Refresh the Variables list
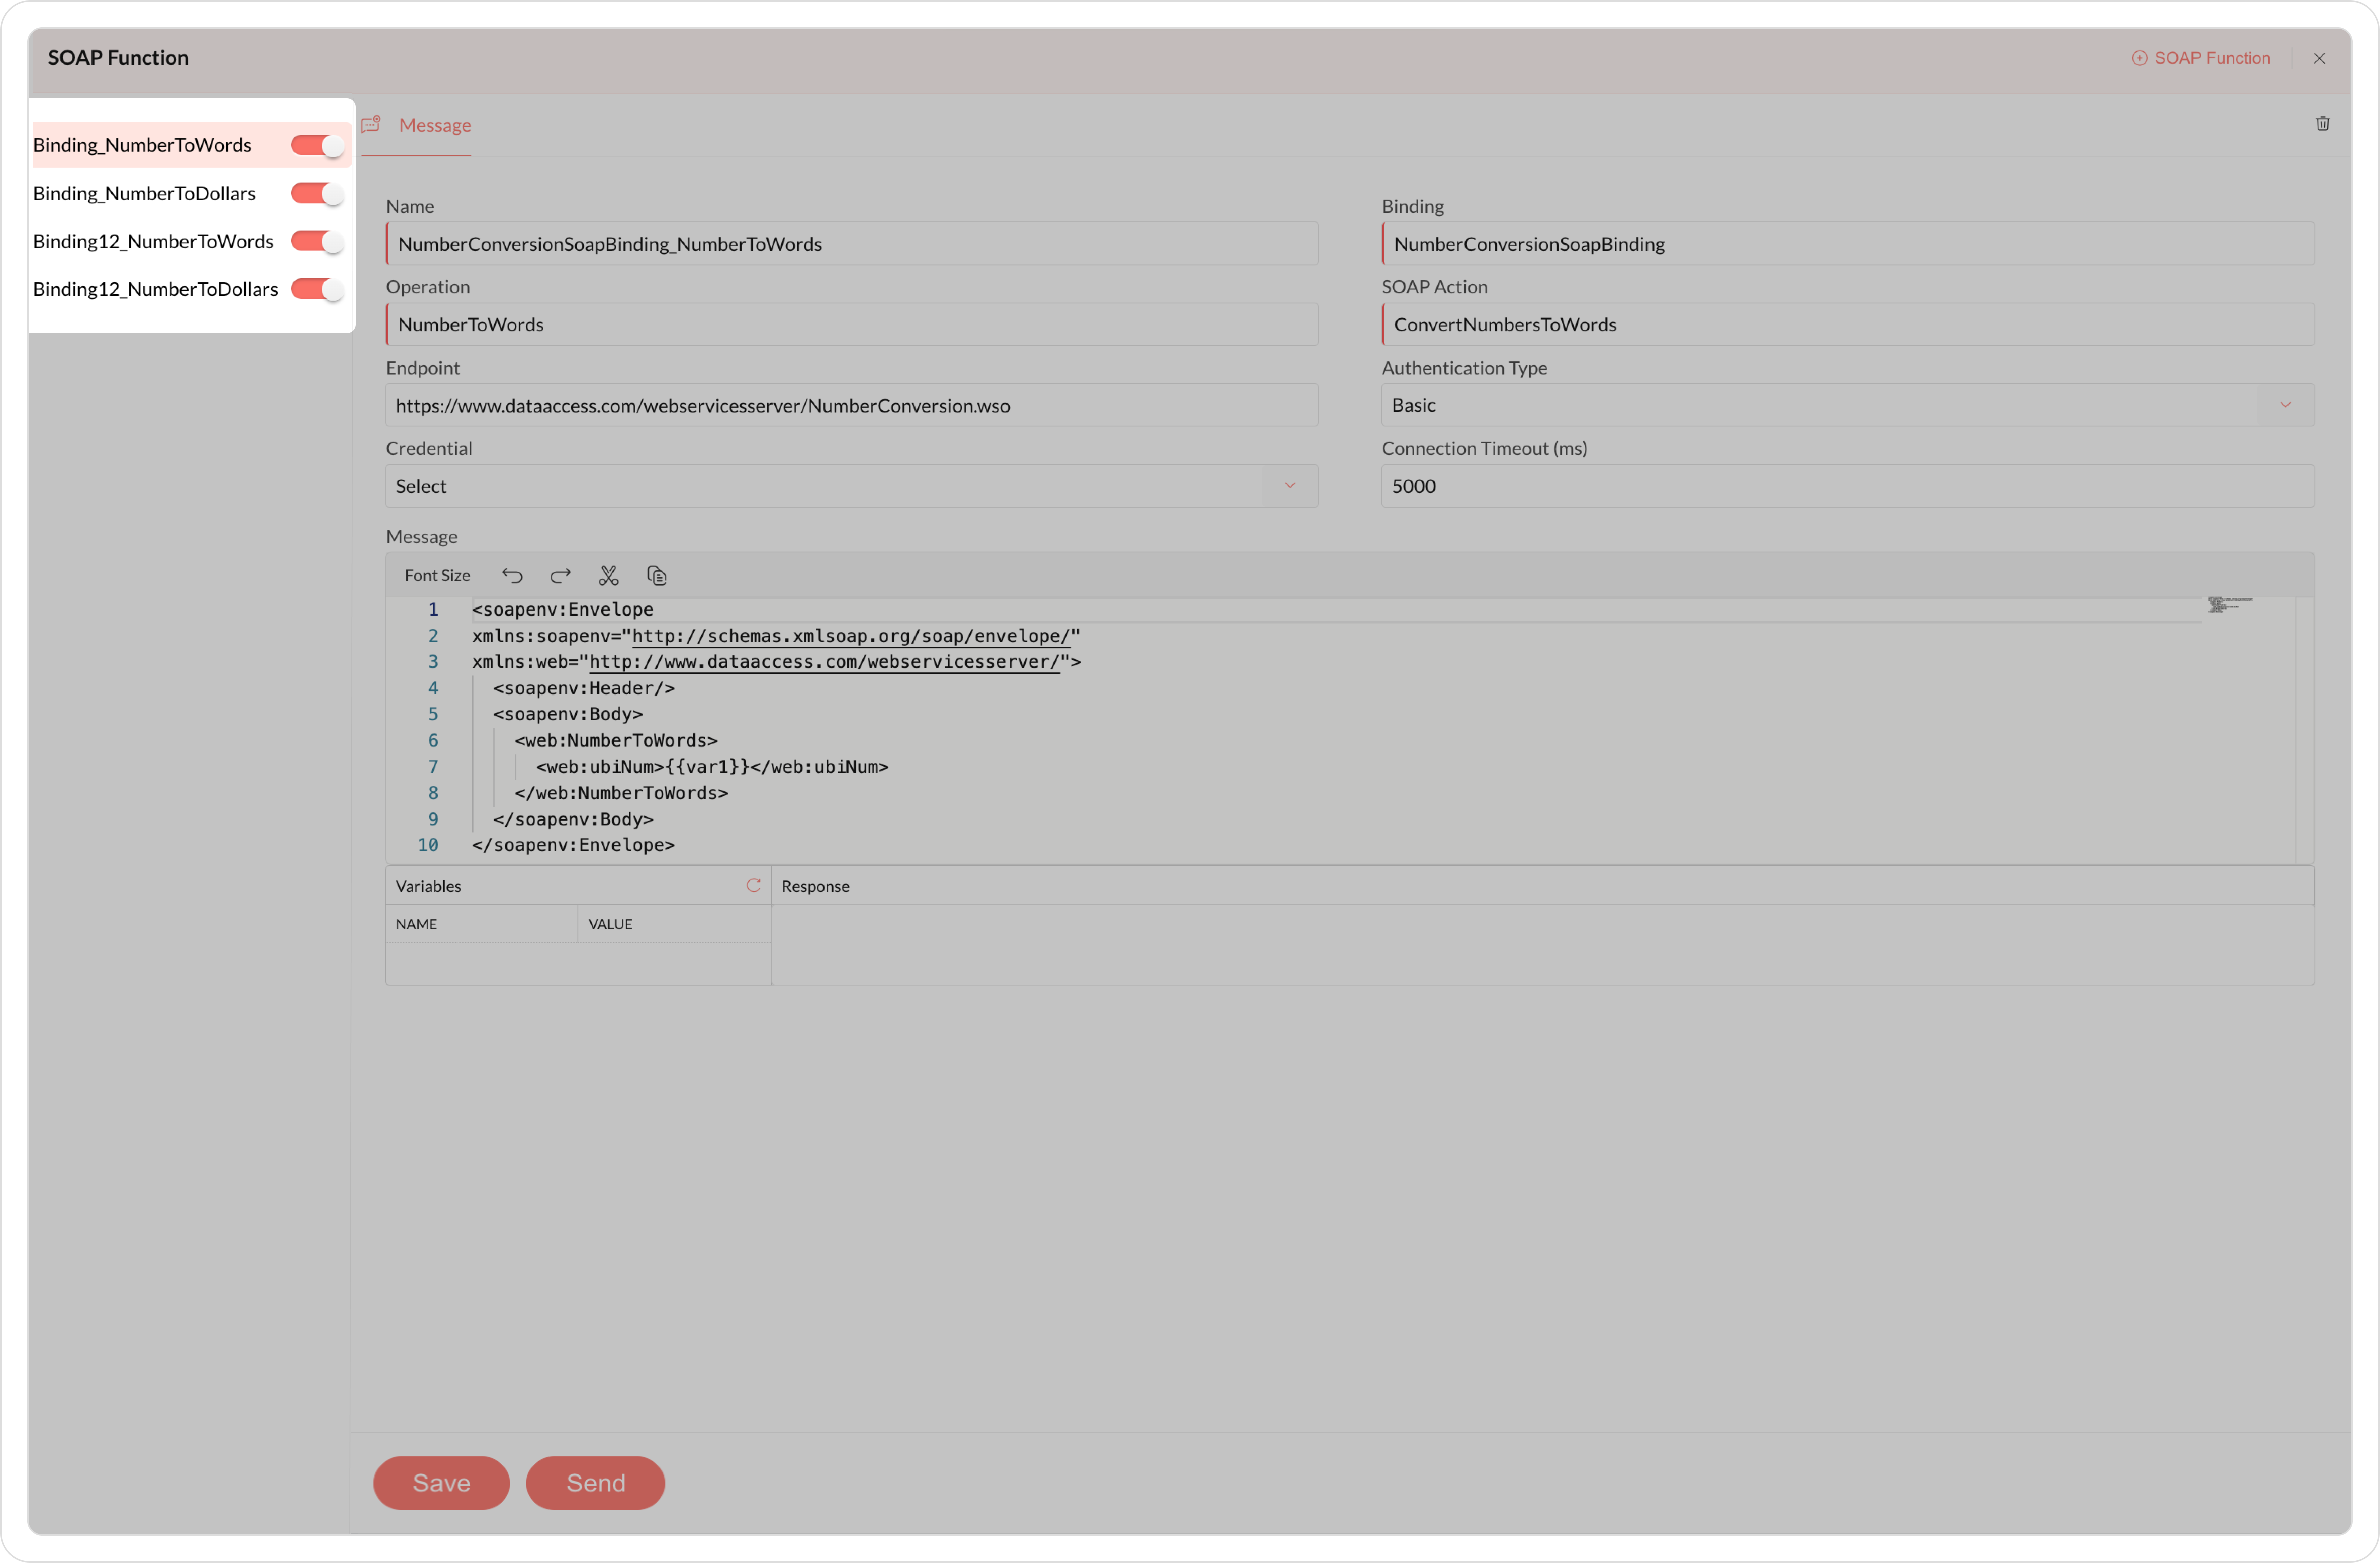 753,886
